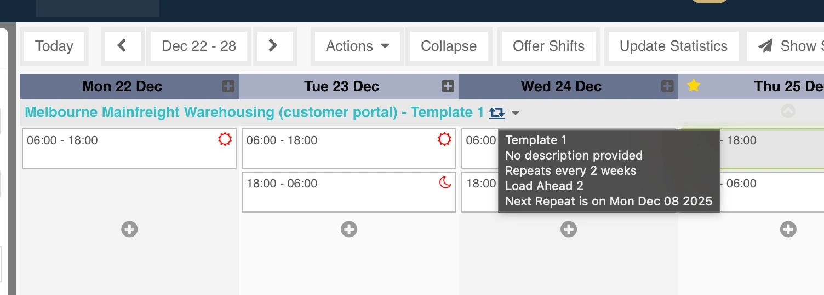824x295 pixels.
Task: Go to the previous week
Action: click(122, 46)
